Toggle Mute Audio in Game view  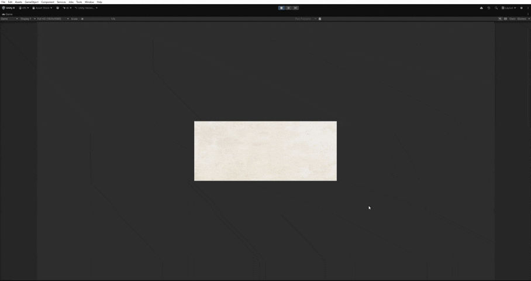(x=500, y=19)
